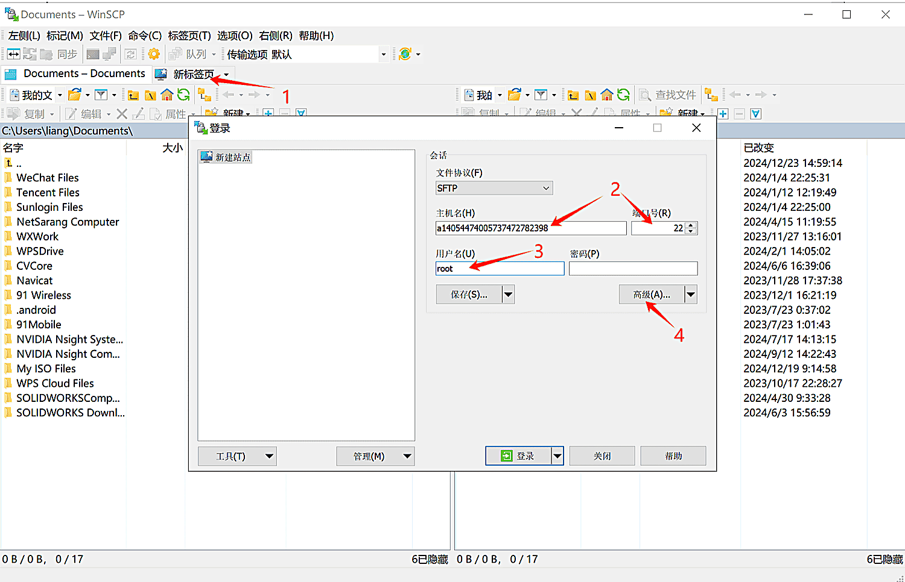The width and height of the screenshot is (905, 582).
Task: Refresh the right panel file list
Action: (623, 95)
